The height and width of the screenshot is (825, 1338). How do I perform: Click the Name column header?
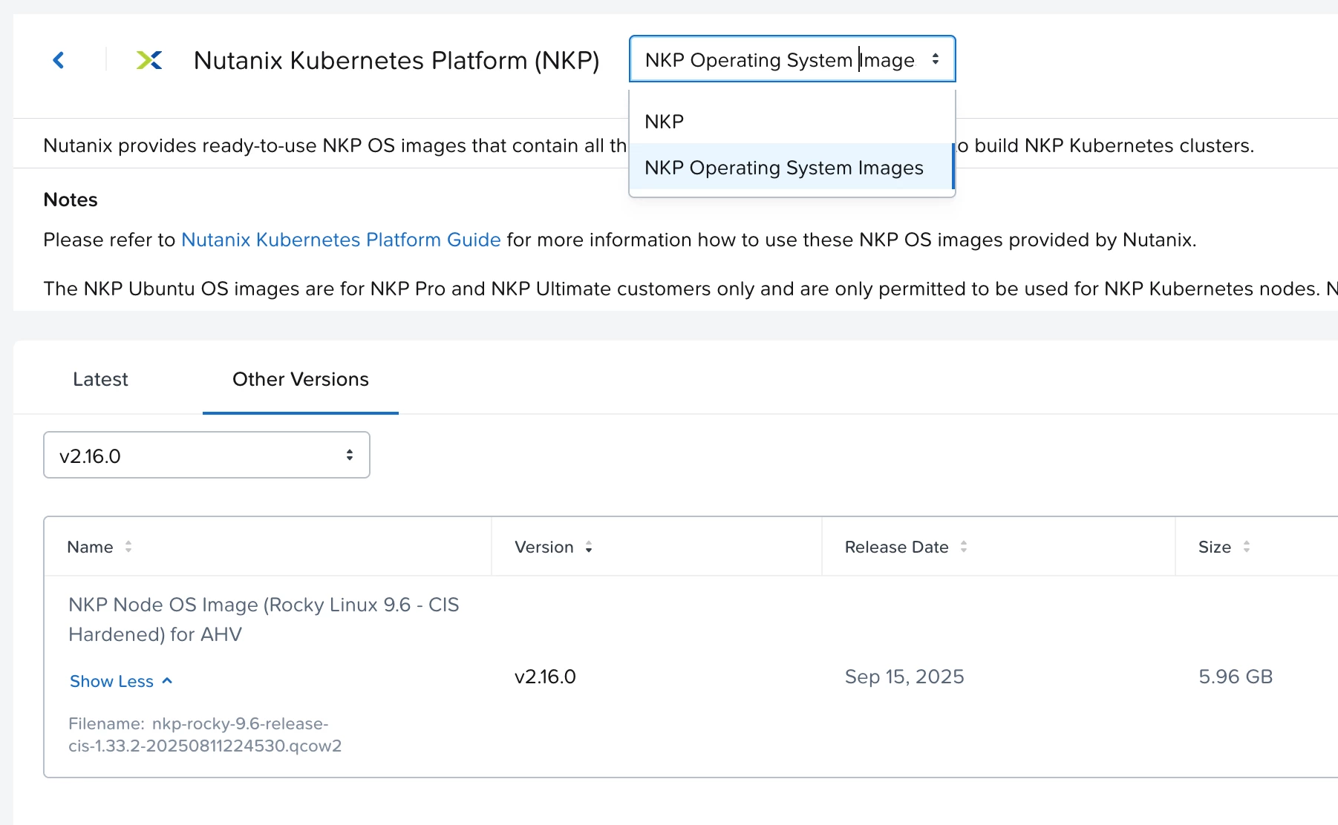(90, 547)
